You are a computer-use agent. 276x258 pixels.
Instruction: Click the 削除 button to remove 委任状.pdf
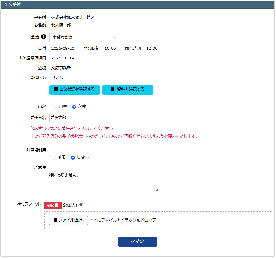pos(53,205)
